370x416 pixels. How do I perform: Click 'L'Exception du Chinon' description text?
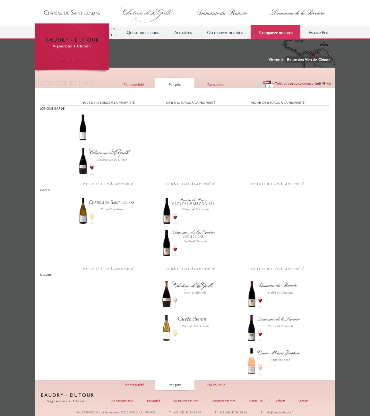coord(112,160)
